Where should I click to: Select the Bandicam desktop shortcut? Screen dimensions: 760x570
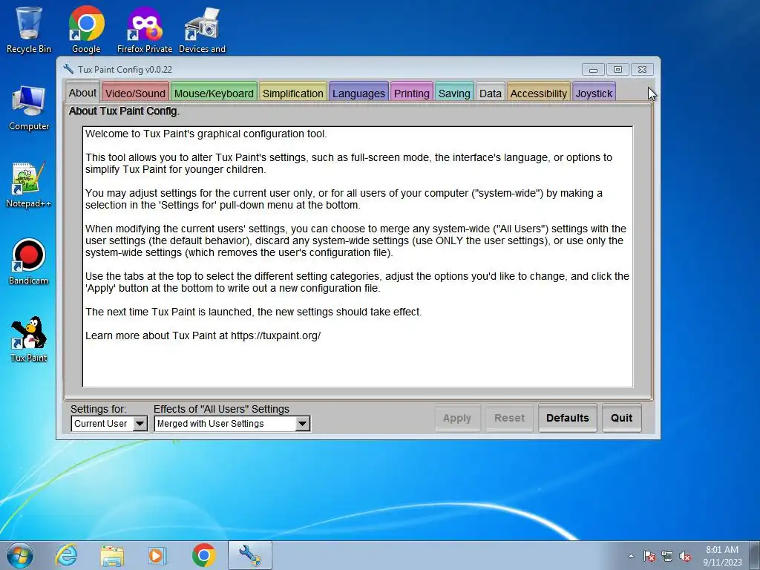coord(29,262)
